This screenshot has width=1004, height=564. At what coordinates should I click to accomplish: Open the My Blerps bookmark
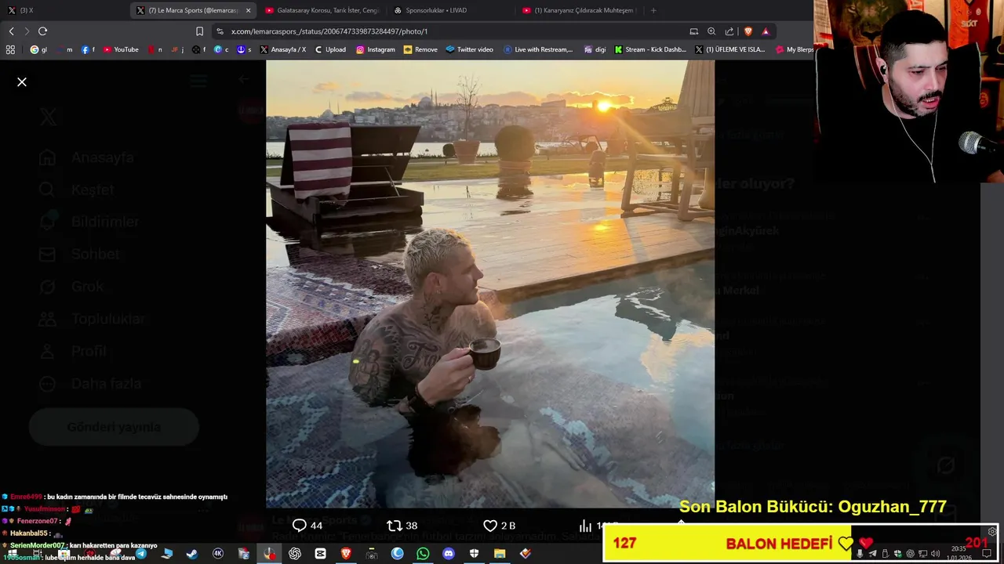click(794, 49)
